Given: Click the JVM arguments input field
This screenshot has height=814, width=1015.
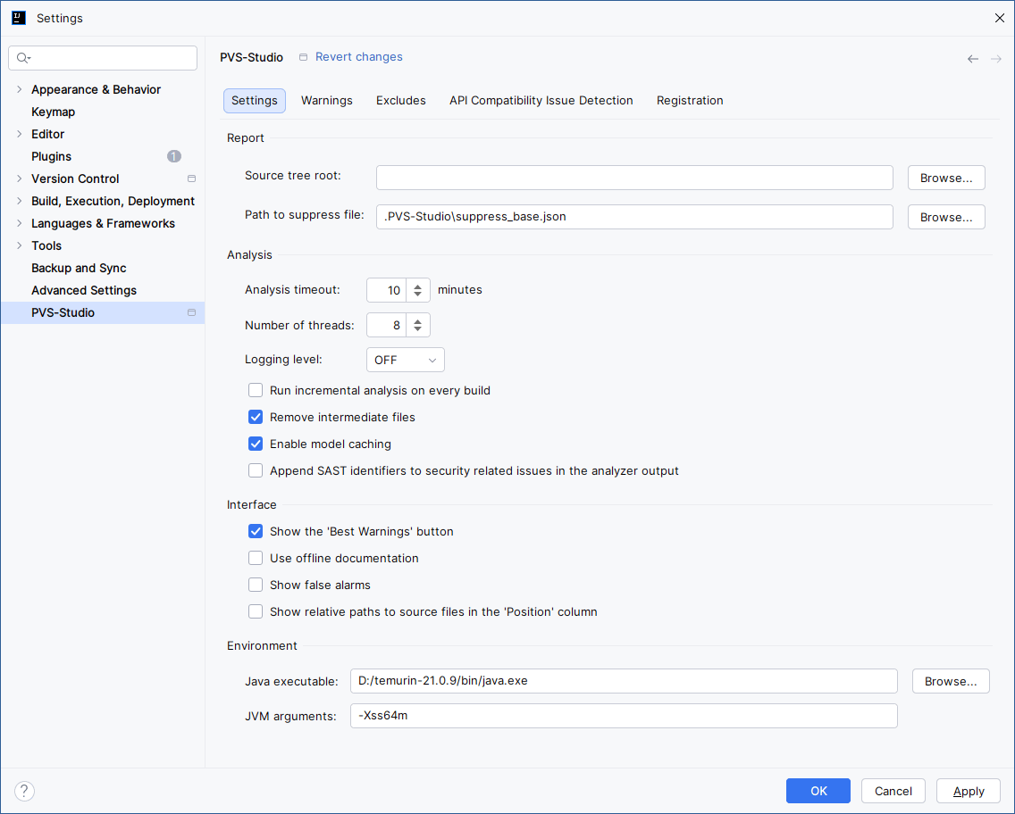Looking at the screenshot, I should [623, 716].
